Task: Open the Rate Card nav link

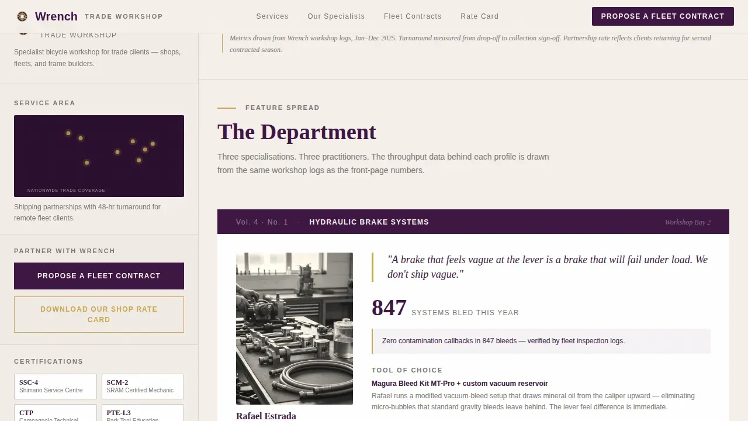Action: coord(480,16)
